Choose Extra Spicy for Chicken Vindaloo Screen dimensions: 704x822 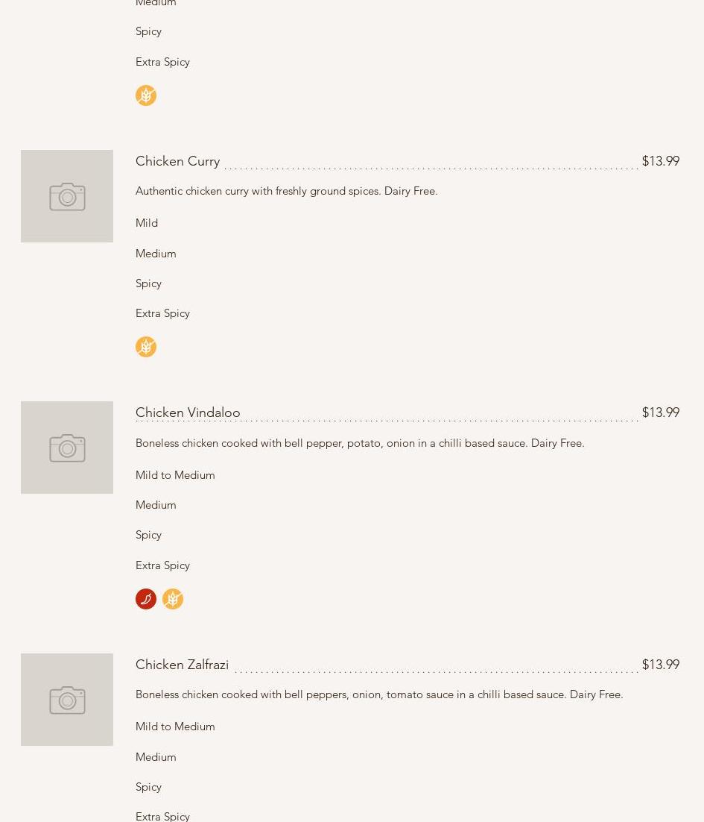162,565
